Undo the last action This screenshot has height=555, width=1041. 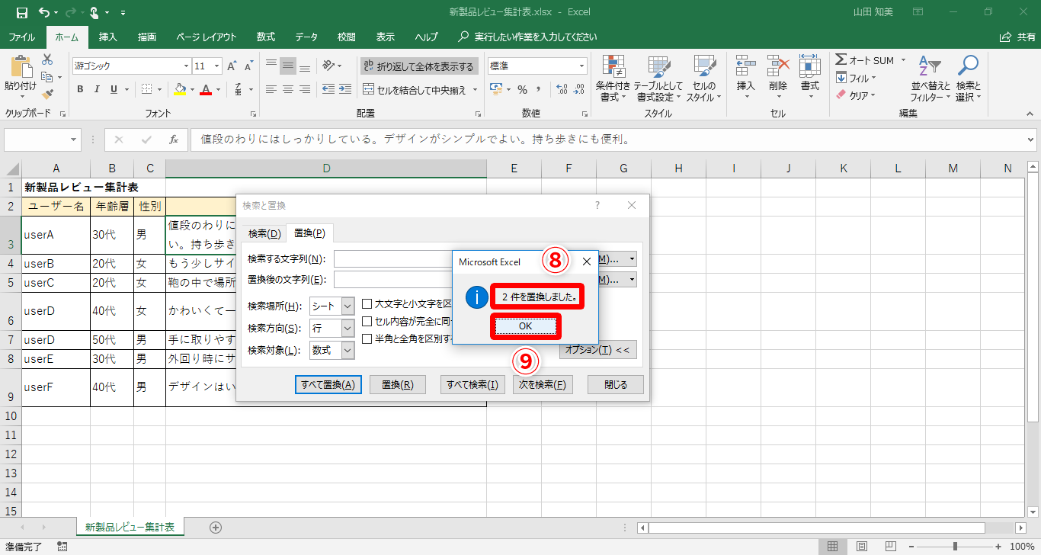click(x=44, y=12)
